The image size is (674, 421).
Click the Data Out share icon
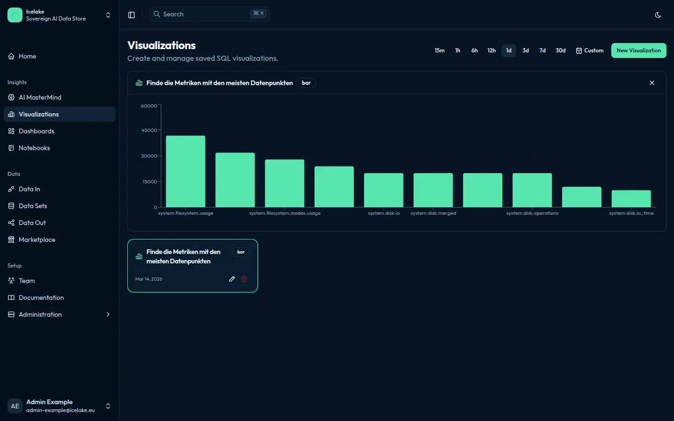[x=11, y=223]
